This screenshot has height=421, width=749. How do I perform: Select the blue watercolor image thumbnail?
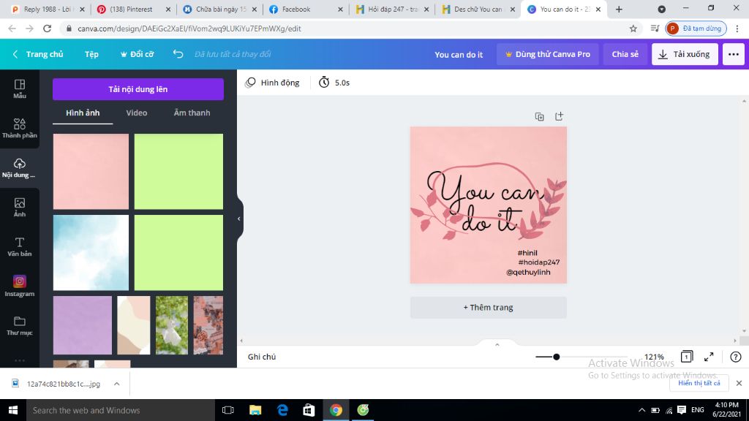91,252
